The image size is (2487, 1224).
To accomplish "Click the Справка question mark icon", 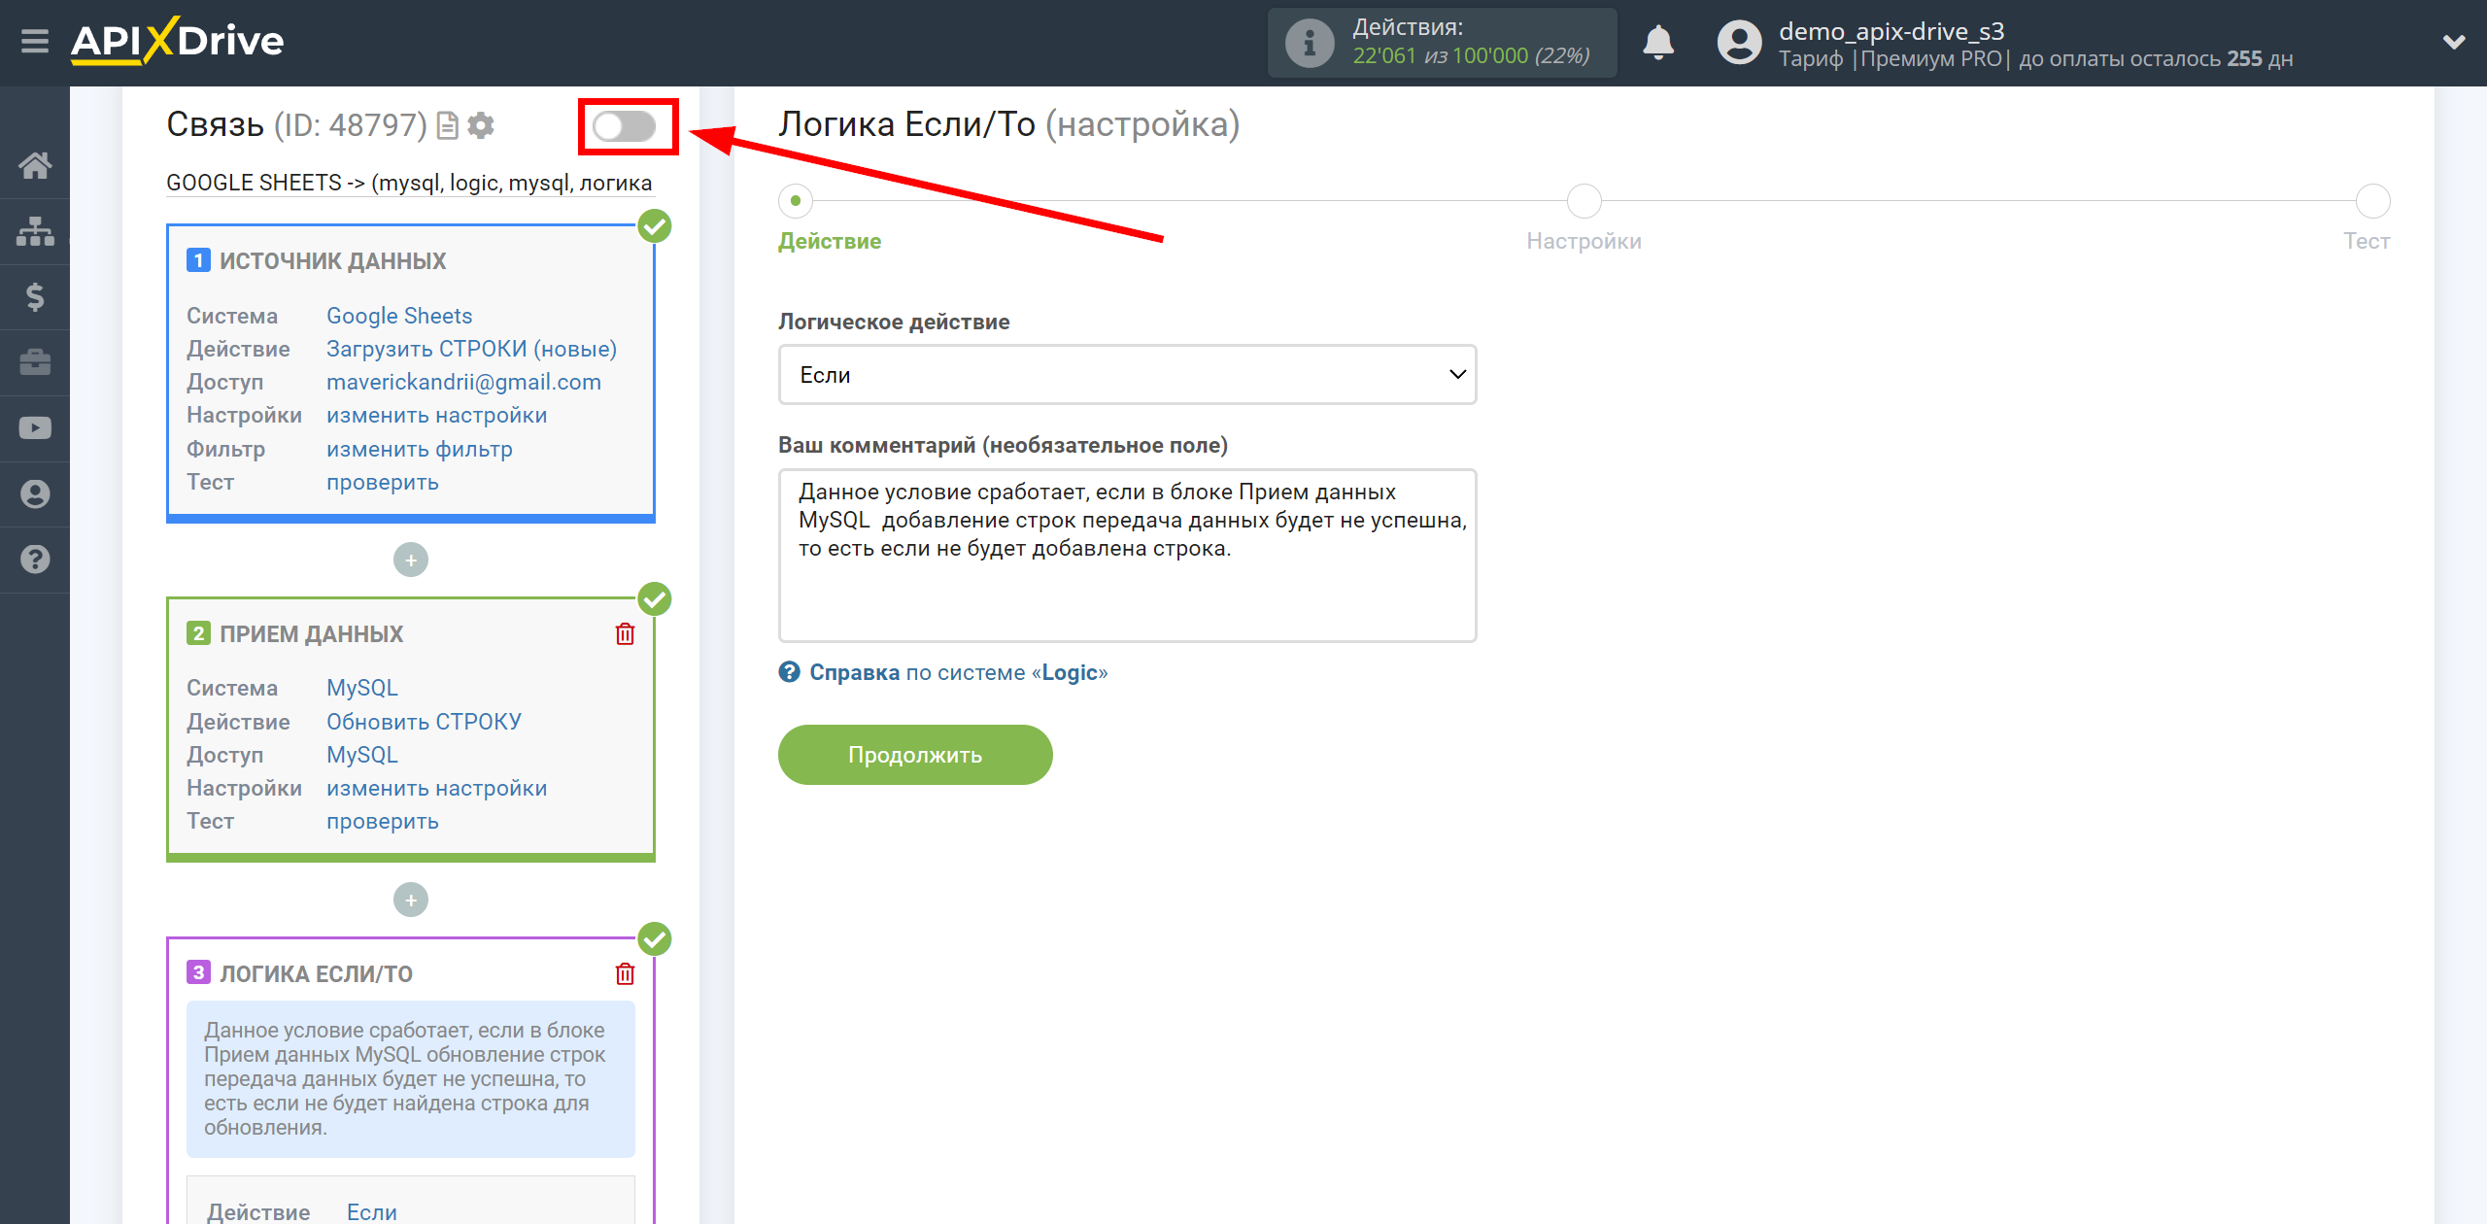I will [x=789, y=672].
